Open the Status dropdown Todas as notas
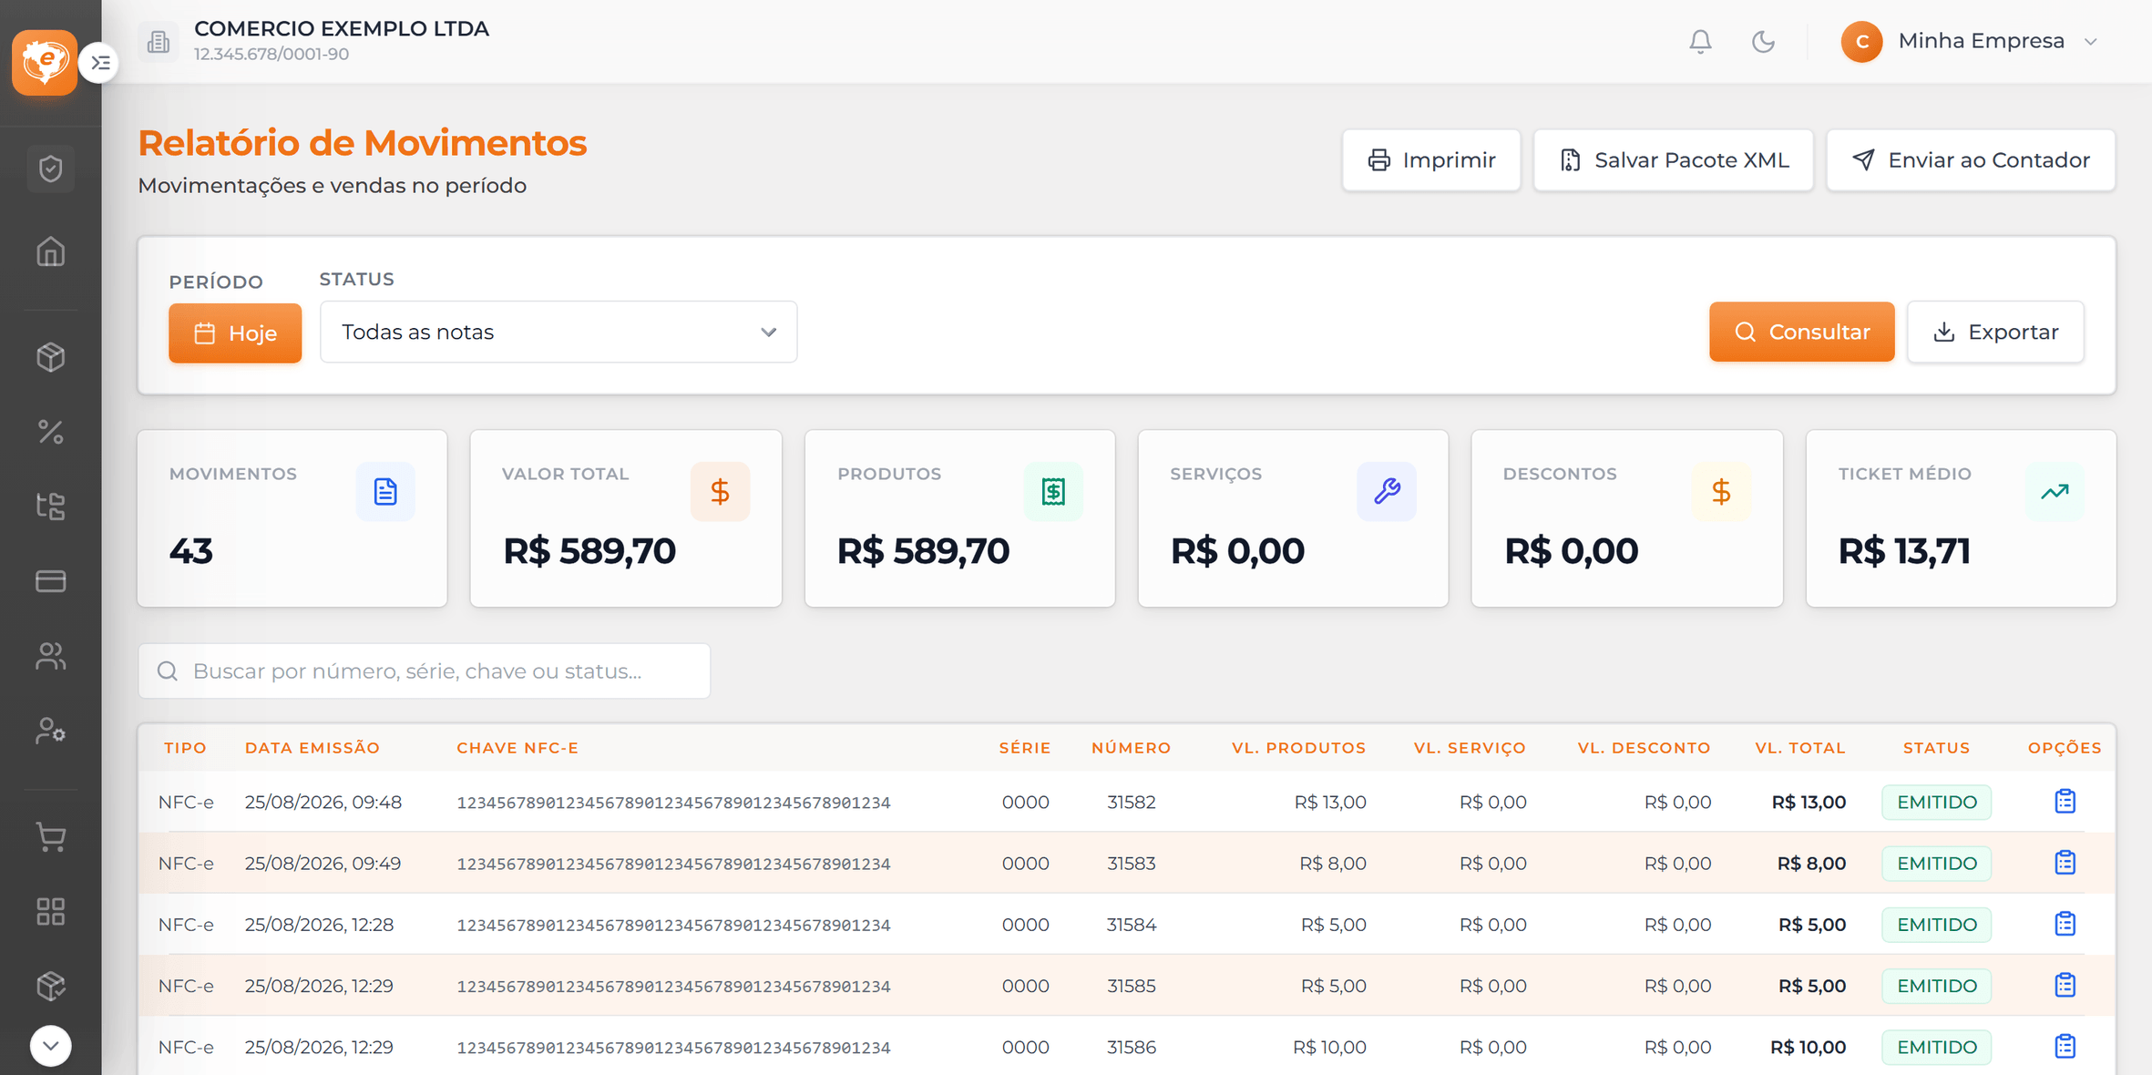Screen dimensions: 2152x1075 pos(558,333)
